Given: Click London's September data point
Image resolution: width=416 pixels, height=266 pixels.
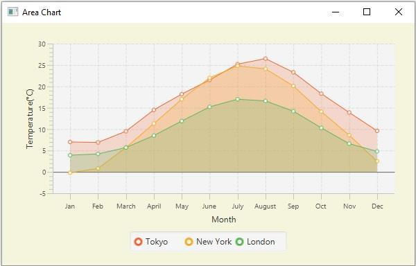Looking at the screenshot, I should tap(293, 112).
